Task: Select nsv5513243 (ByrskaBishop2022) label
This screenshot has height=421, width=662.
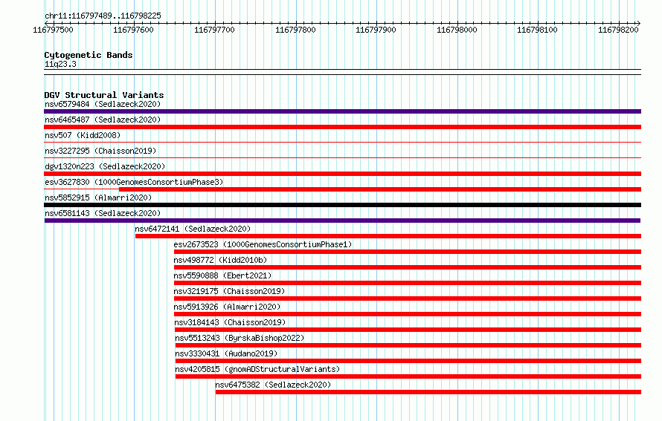Action: [240, 338]
